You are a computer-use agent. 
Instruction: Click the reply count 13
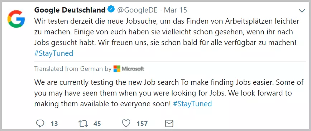(x=54, y=124)
